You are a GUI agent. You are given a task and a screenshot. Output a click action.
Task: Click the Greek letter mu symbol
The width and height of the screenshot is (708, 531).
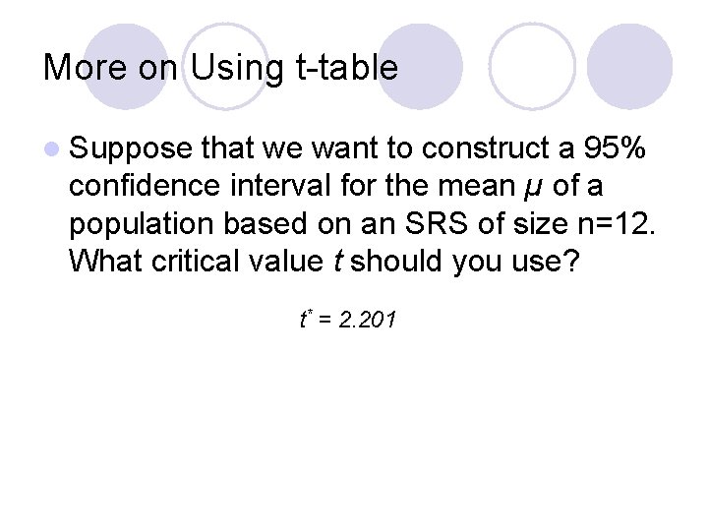click(x=534, y=187)
